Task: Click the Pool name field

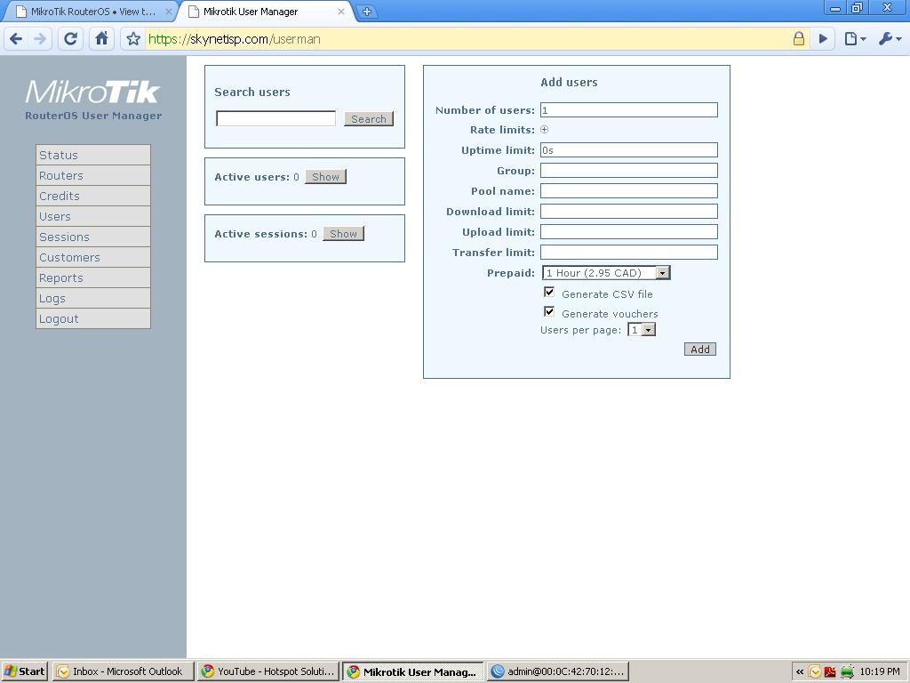Action: (629, 191)
